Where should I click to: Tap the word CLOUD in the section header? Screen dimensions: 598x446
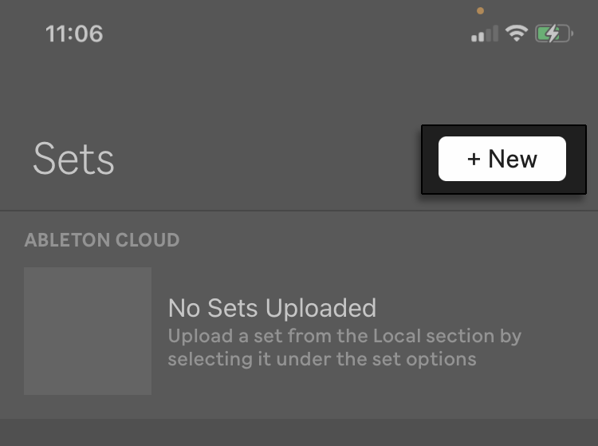[x=148, y=240]
